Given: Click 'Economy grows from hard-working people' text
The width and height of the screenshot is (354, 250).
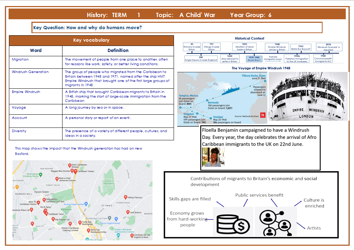Looking at the screenshot, I should click(x=187, y=219).
